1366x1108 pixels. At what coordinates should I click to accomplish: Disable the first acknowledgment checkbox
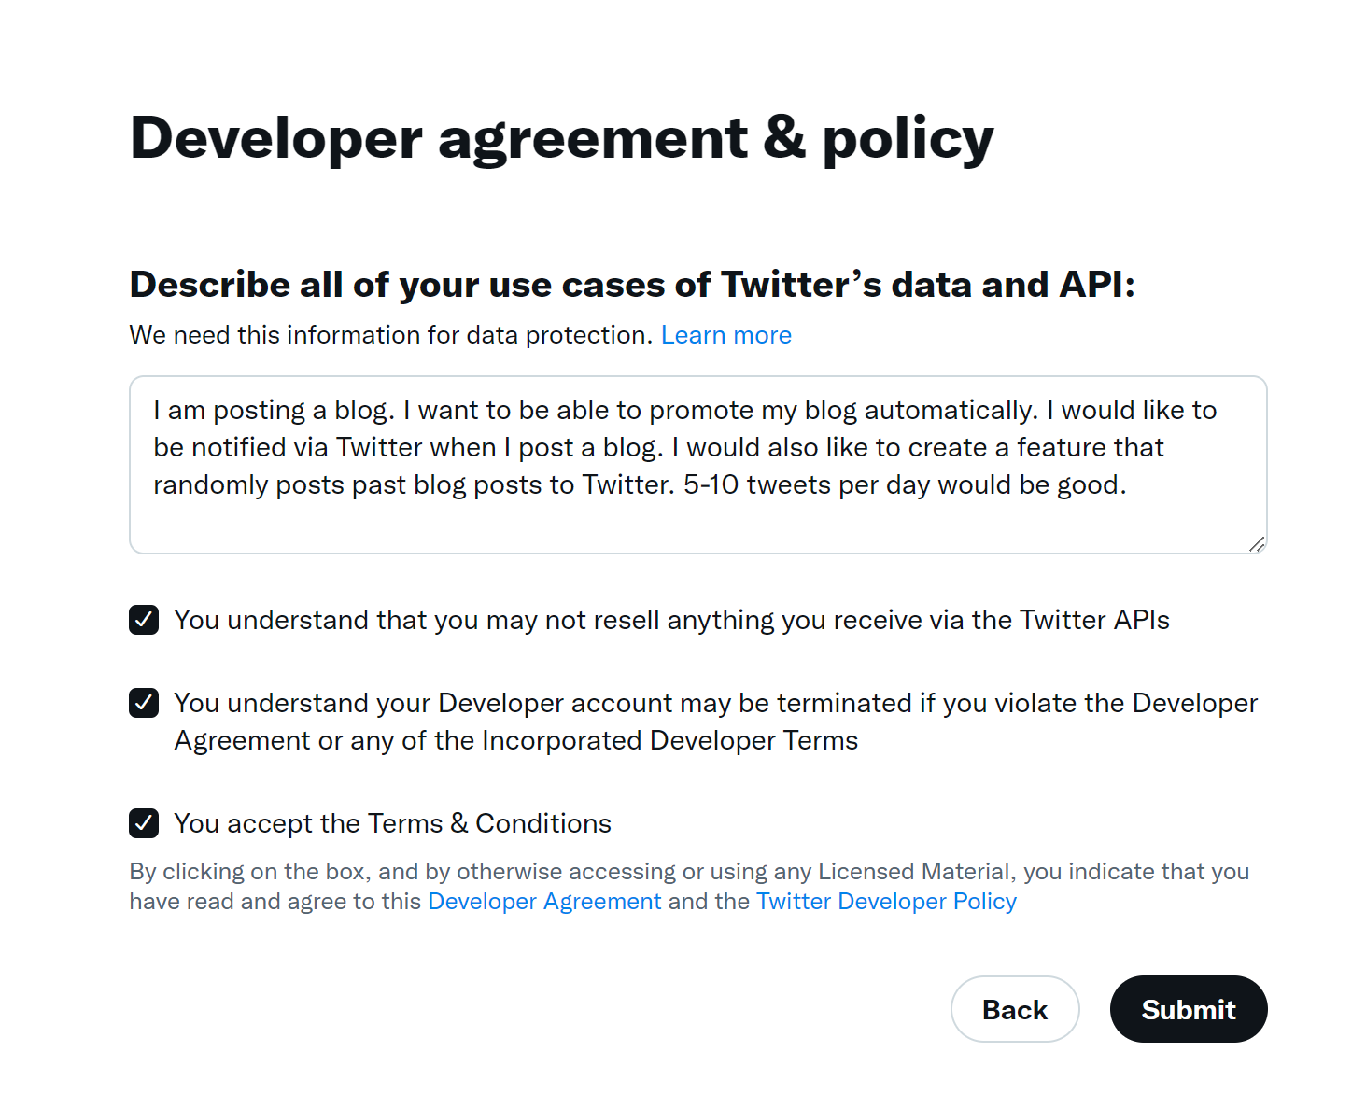coord(143,619)
